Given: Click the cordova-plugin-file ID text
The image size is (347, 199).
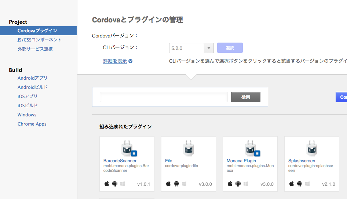Looking at the screenshot, I should tap(182, 166).
